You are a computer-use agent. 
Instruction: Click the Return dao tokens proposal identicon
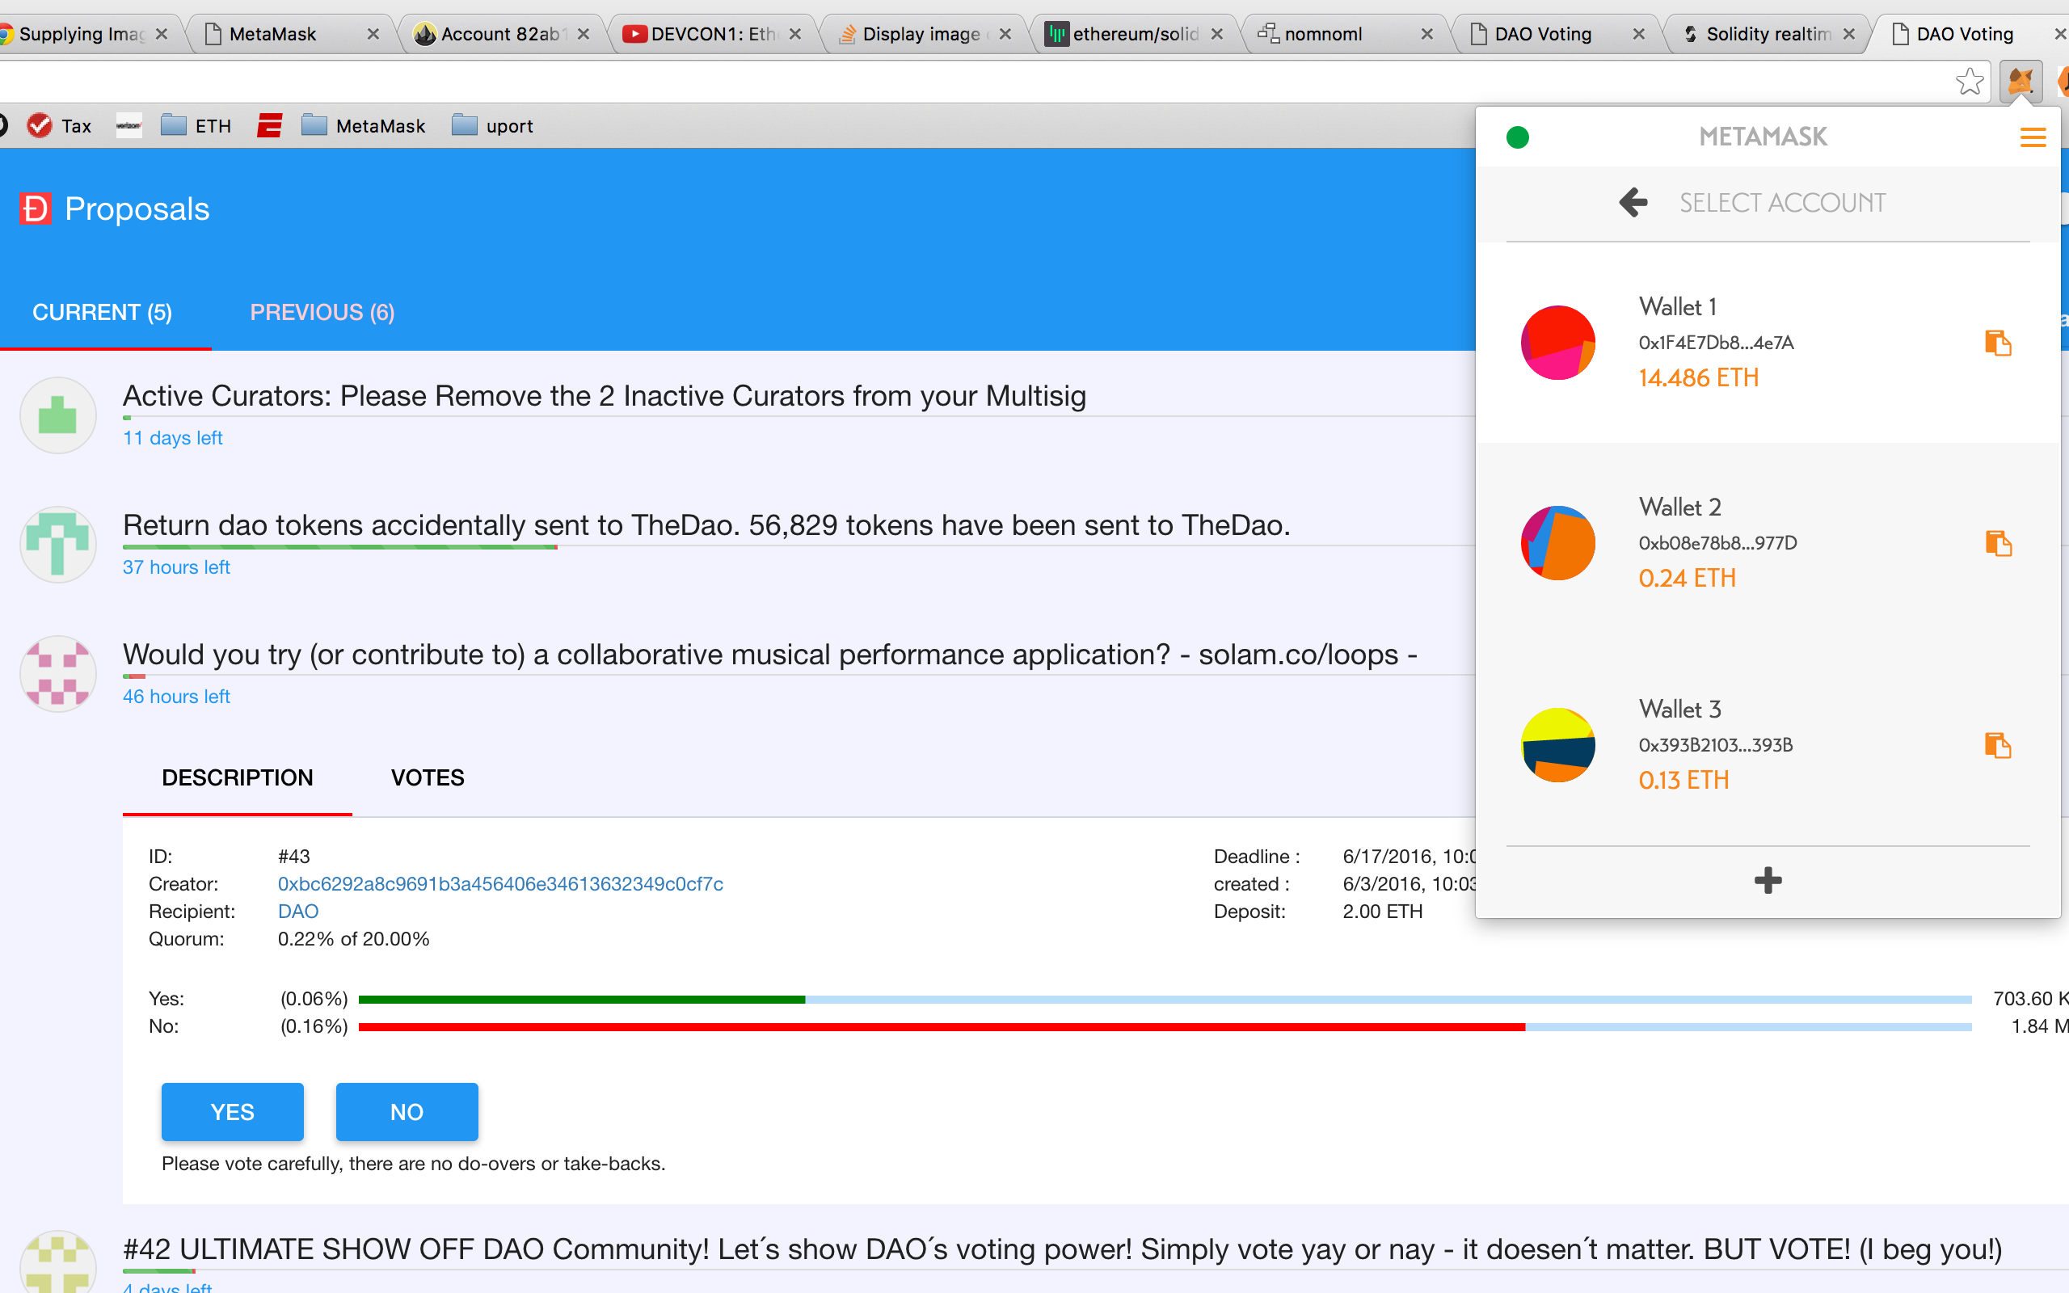click(x=58, y=545)
